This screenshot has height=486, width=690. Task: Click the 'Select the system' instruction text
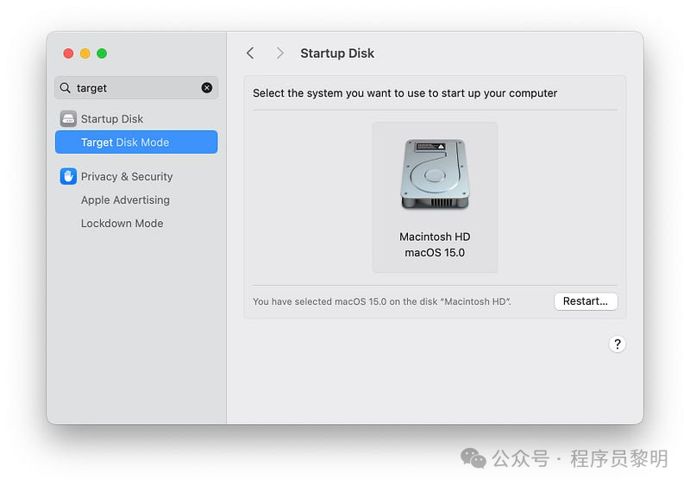pos(405,93)
